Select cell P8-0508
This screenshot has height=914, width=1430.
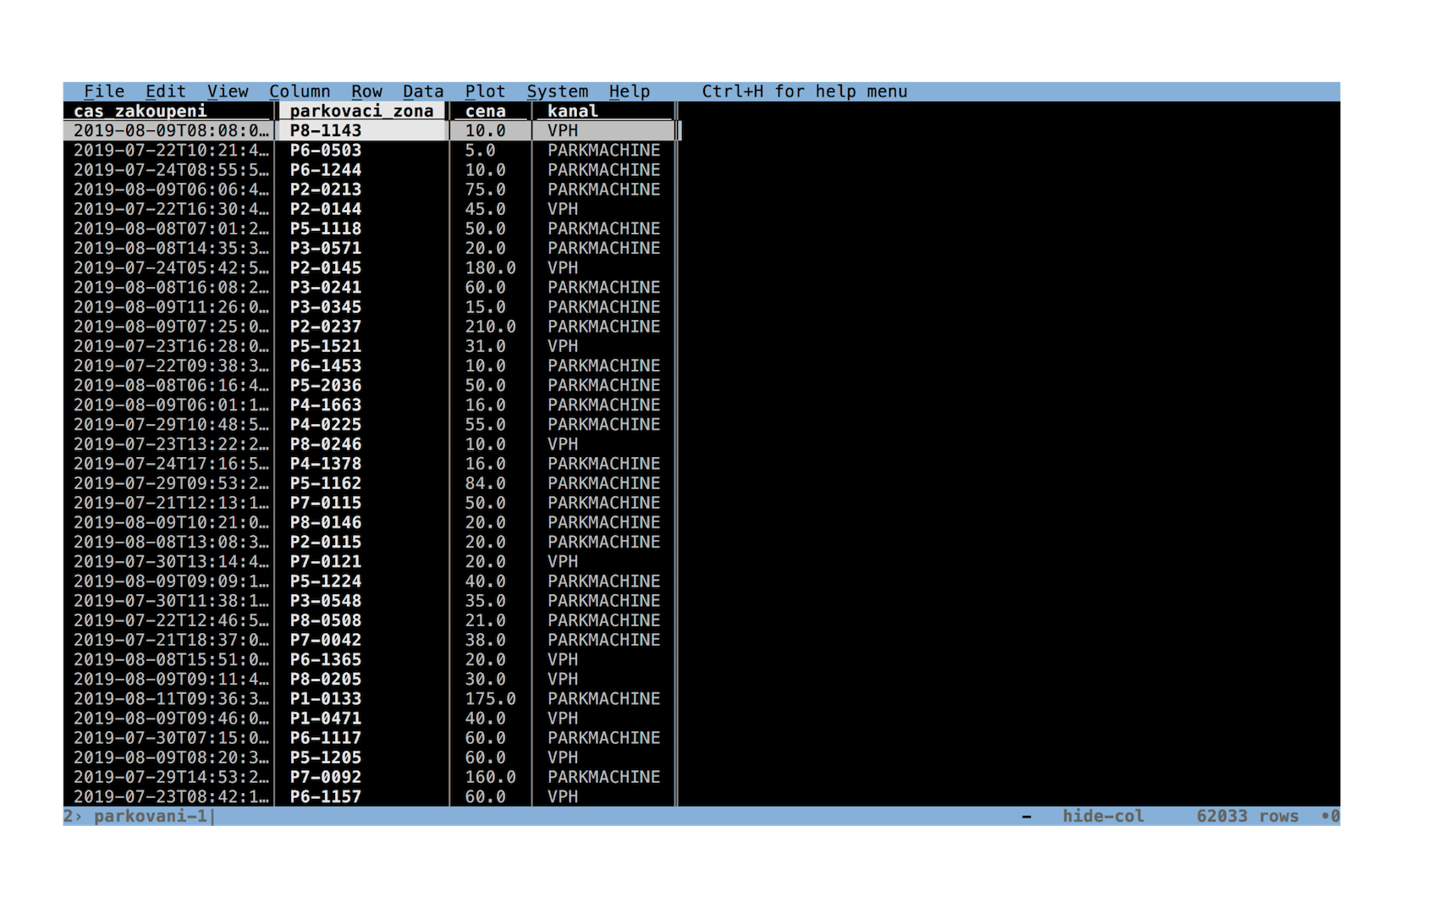(x=326, y=620)
